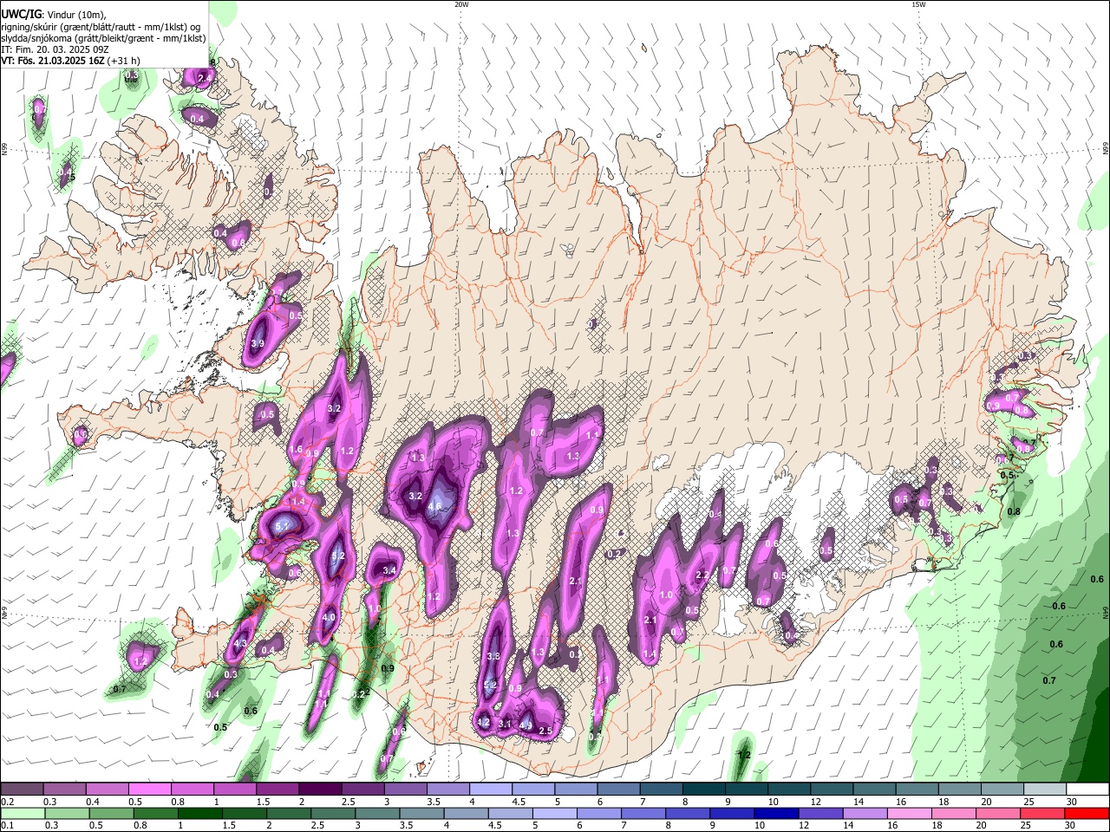Click the 0.2 swatch in the snow legend

(22, 790)
